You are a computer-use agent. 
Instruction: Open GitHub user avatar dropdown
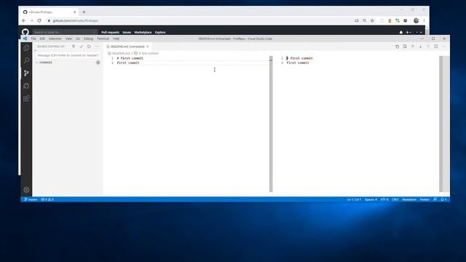pos(419,32)
